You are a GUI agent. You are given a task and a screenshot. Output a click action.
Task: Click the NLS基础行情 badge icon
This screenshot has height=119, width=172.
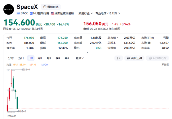(x=31, y=13)
